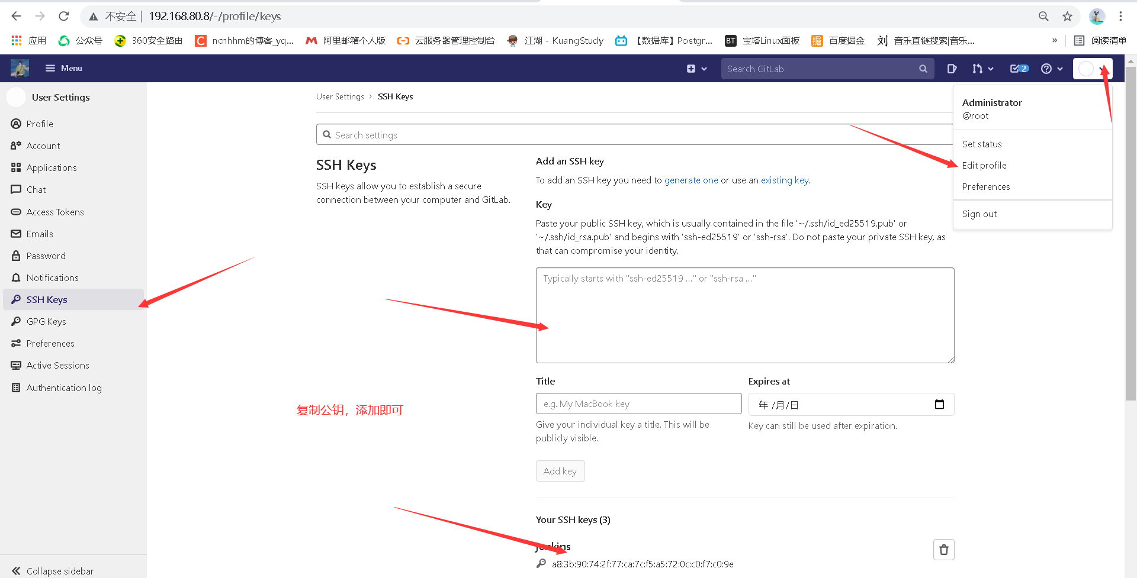
Task: Delete the Jenkins SSH key
Action: pos(944,550)
